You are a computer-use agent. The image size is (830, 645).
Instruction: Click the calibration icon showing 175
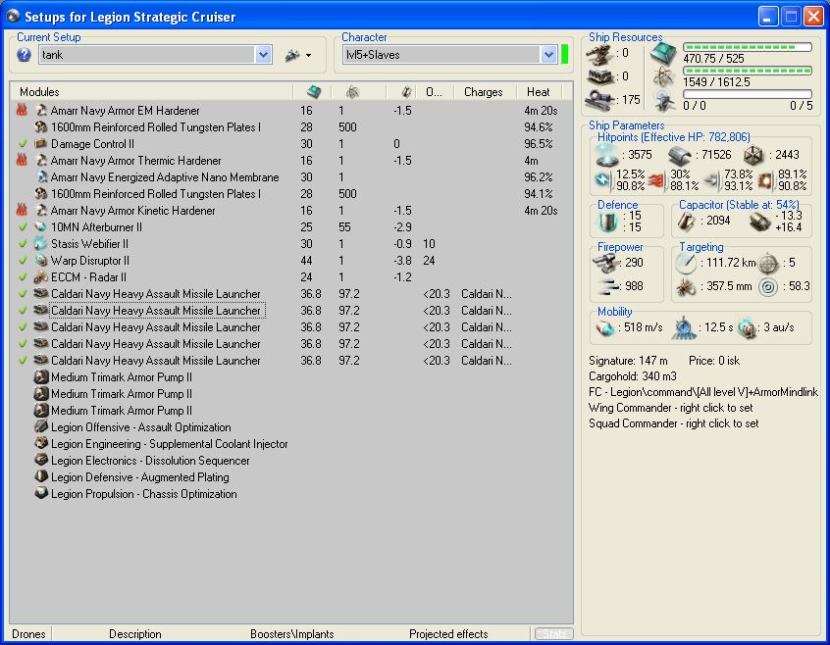pyautogui.click(x=599, y=100)
